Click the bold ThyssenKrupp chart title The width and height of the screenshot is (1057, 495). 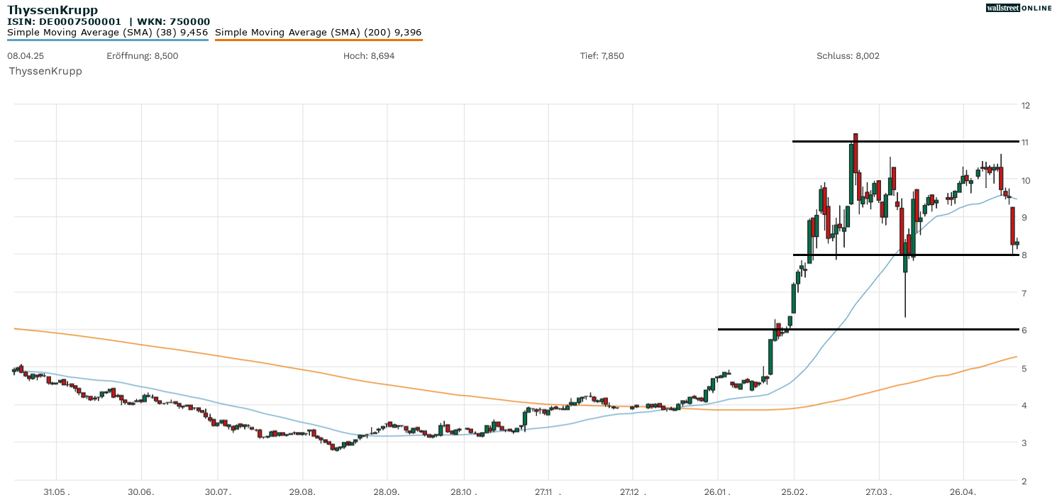point(52,10)
